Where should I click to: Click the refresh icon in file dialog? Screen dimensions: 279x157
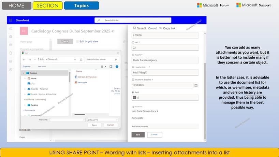click(81, 59)
